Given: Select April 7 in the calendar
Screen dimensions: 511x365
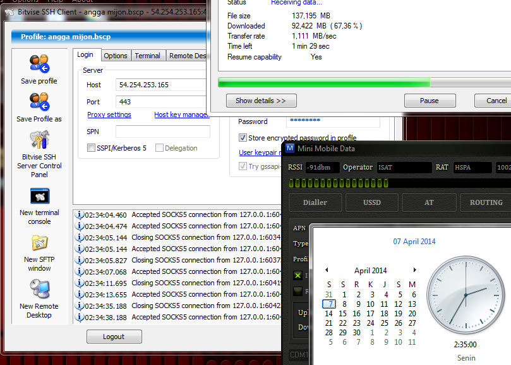Looking at the screenshot, I should pos(329,303).
